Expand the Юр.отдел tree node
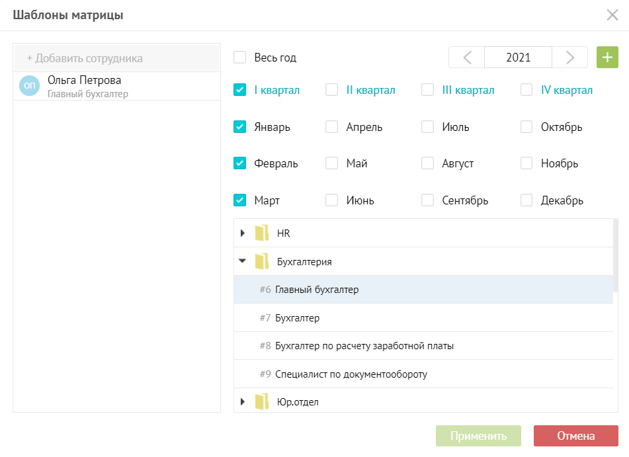Viewport: 629px width, 457px height. [243, 401]
